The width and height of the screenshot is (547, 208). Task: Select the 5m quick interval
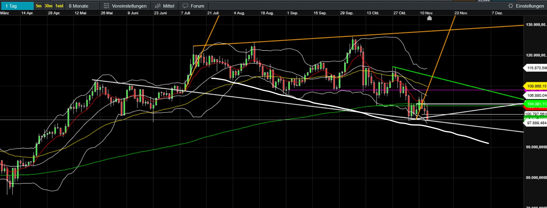[x=39, y=6]
